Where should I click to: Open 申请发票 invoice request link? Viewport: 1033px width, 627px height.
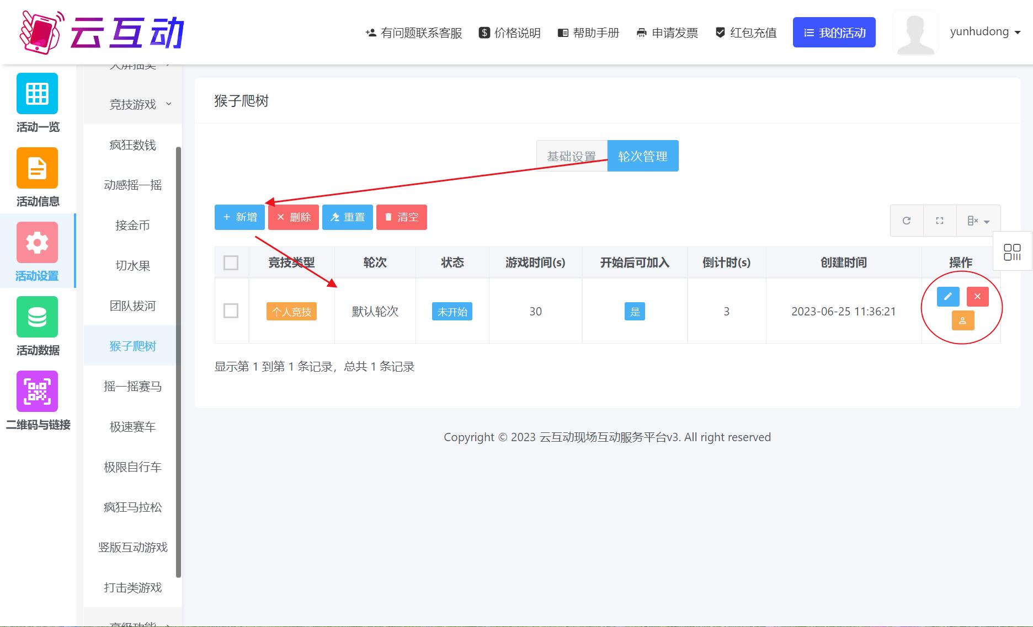coord(667,33)
